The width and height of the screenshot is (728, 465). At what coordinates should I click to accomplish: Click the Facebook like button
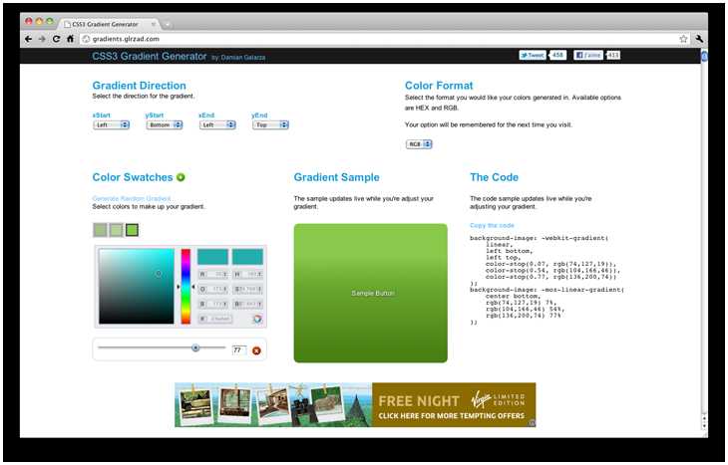coord(588,55)
